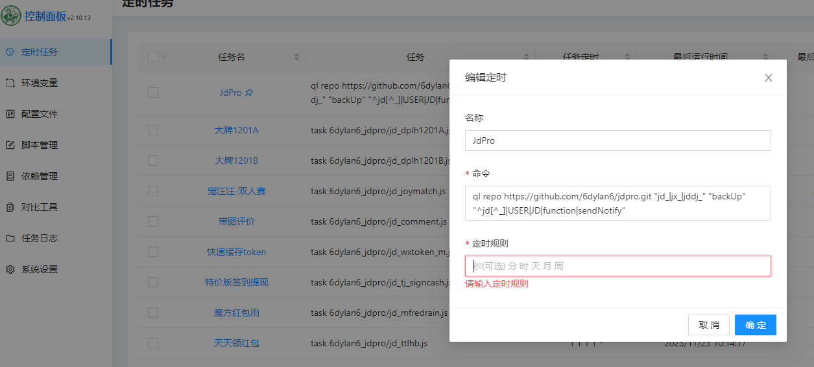Click the icon beside 配置文件
This screenshot has width=814, height=367.
click(10, 114)
